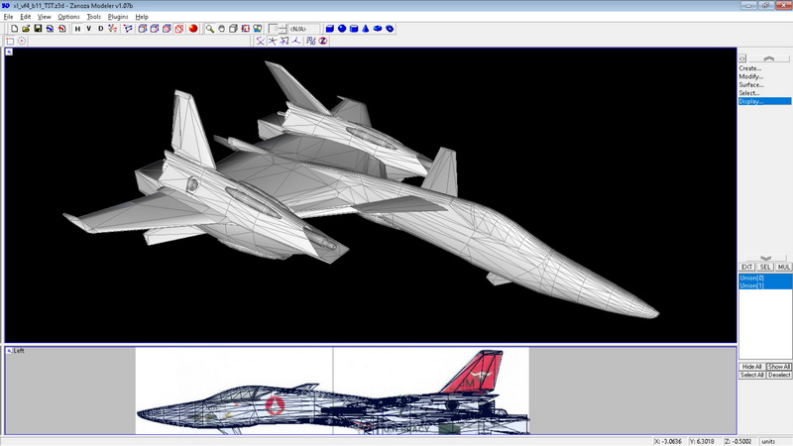Create a blue cylinder primitive
The image size is (793, 446).
click(354, 29)
